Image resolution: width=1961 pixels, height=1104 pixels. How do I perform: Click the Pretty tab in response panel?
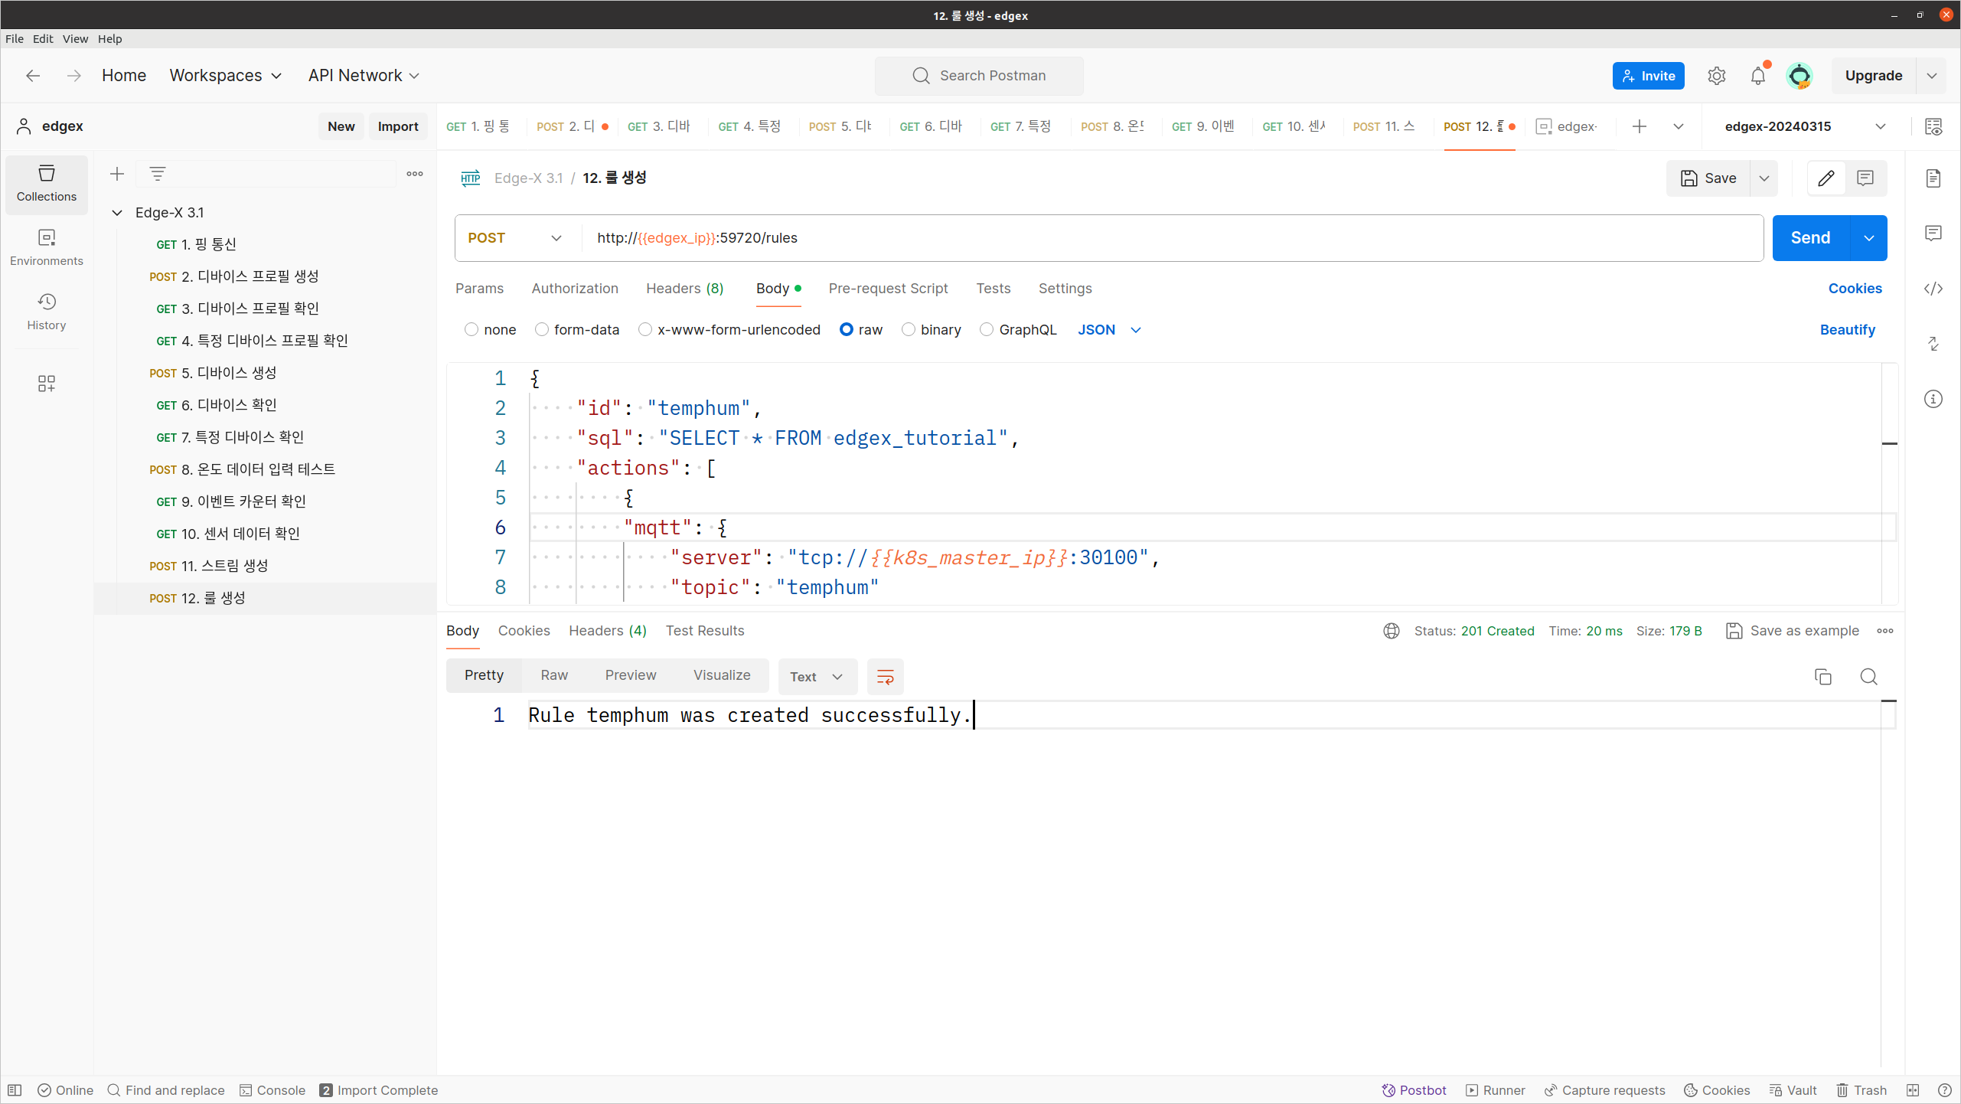[484, 675]
